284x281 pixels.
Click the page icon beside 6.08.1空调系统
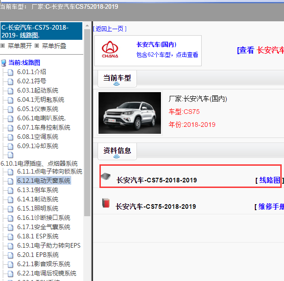coord(10,137)
